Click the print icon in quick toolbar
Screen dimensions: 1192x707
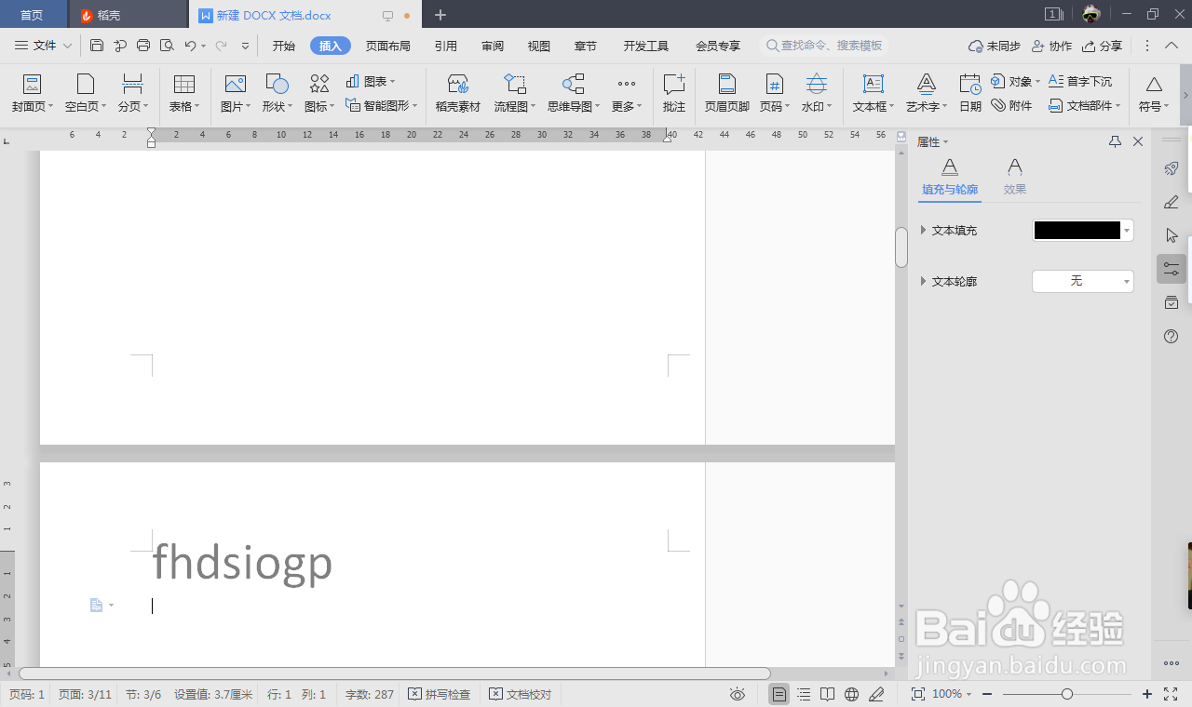pos(143,46)
